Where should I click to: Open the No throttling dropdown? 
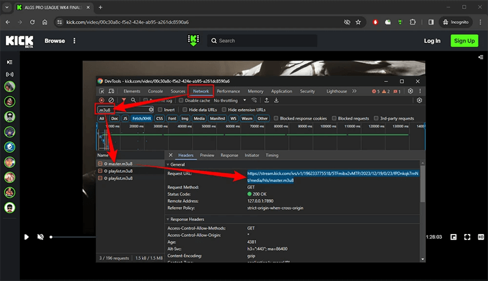click(230, 100)
